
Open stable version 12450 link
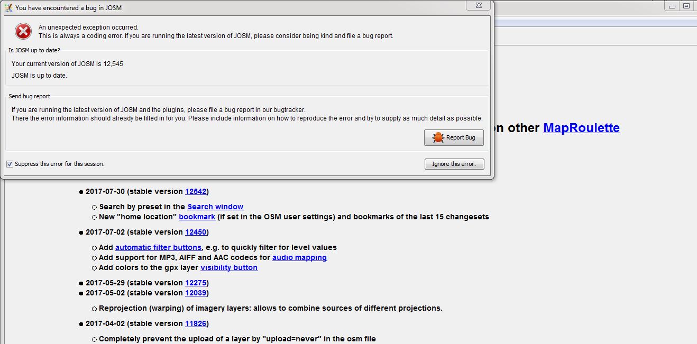pyautogui.click(x=196, y=233)
